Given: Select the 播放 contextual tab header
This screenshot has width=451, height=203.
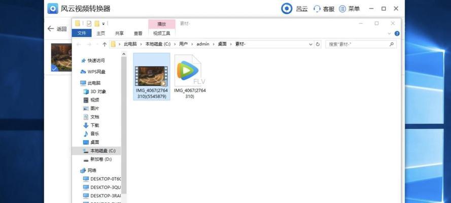Looking at the screenshot, I should click(x=162, y=24).
